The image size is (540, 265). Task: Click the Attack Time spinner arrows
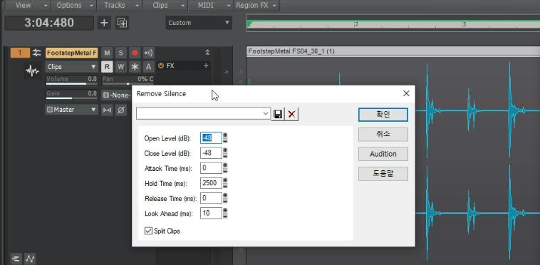point(225,168)
